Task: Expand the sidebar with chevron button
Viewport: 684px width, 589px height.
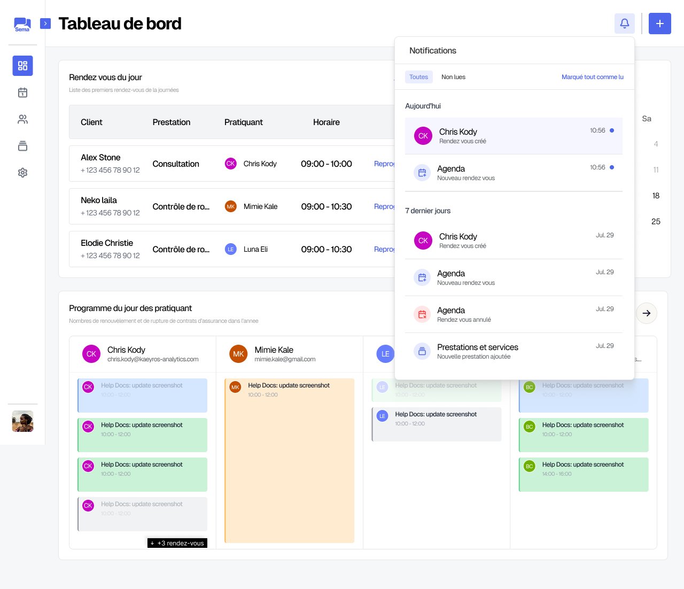Action: click(x=45, y=24)
